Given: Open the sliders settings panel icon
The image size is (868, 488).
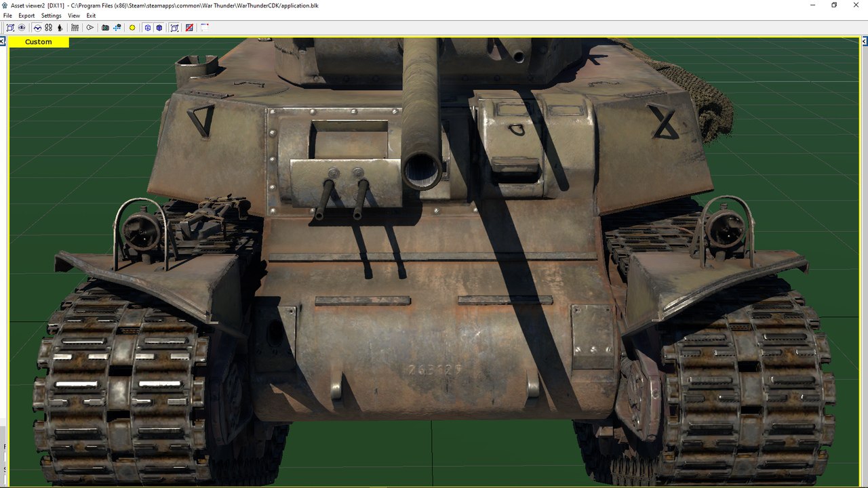Looking at the screenshot, I should (x=75, y=28).
